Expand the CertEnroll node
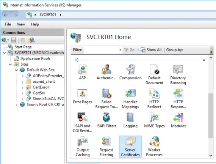 click(22, 87)
